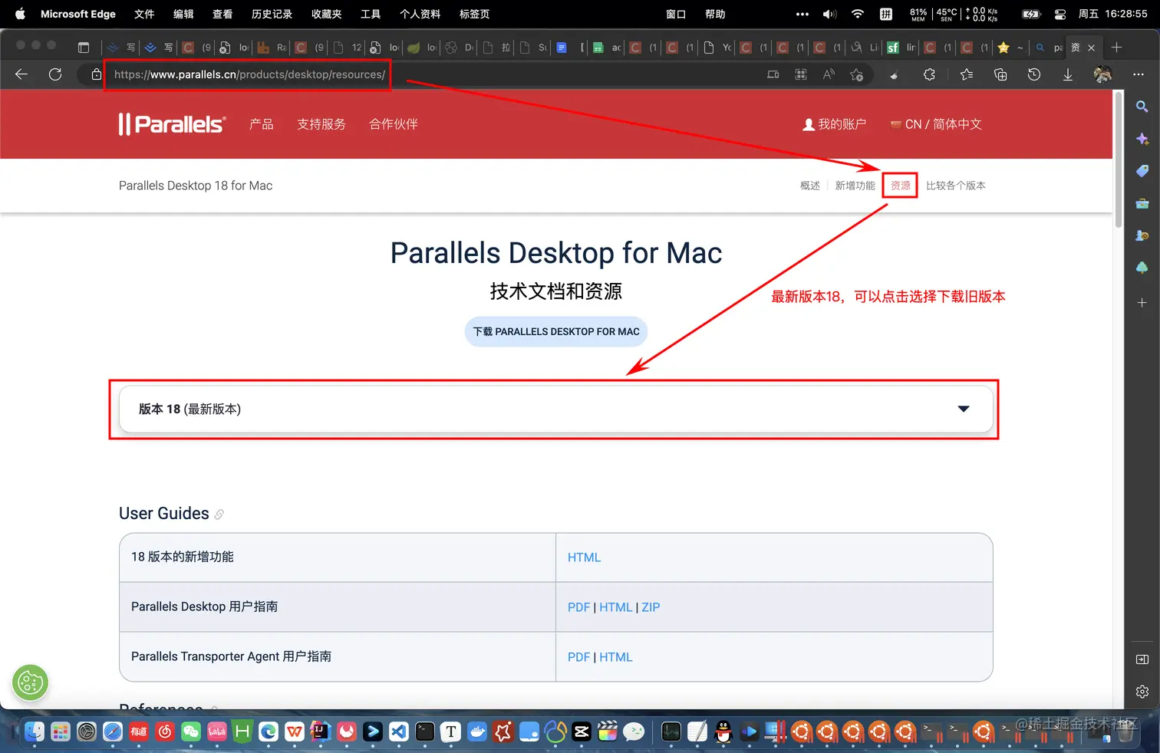Click the profile avatar picture
The image size is (1160, 753).
coord(1102,74)
